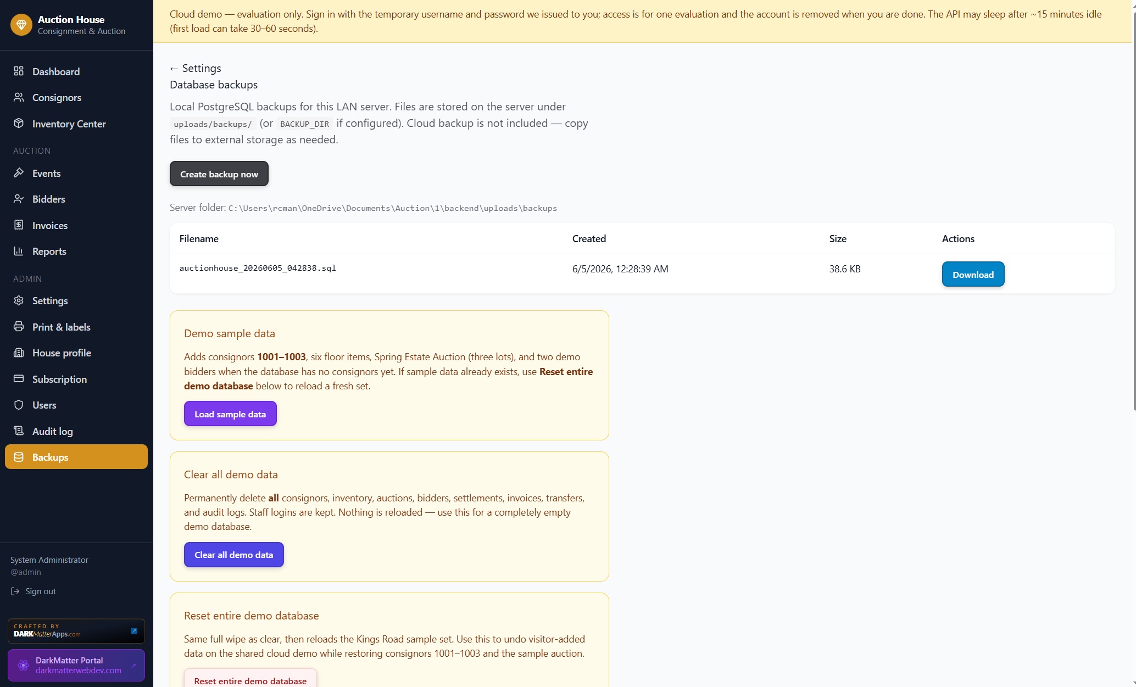Click the Sign out arrow icon
Image resolution: width=1136 pixels, height=687 pixels.
click(15, 591)
